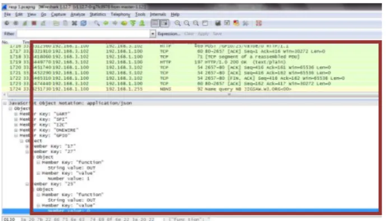Expand the Member Key "17" node
386x221 pixels.
pyautogui.click(x=27, y=146)
